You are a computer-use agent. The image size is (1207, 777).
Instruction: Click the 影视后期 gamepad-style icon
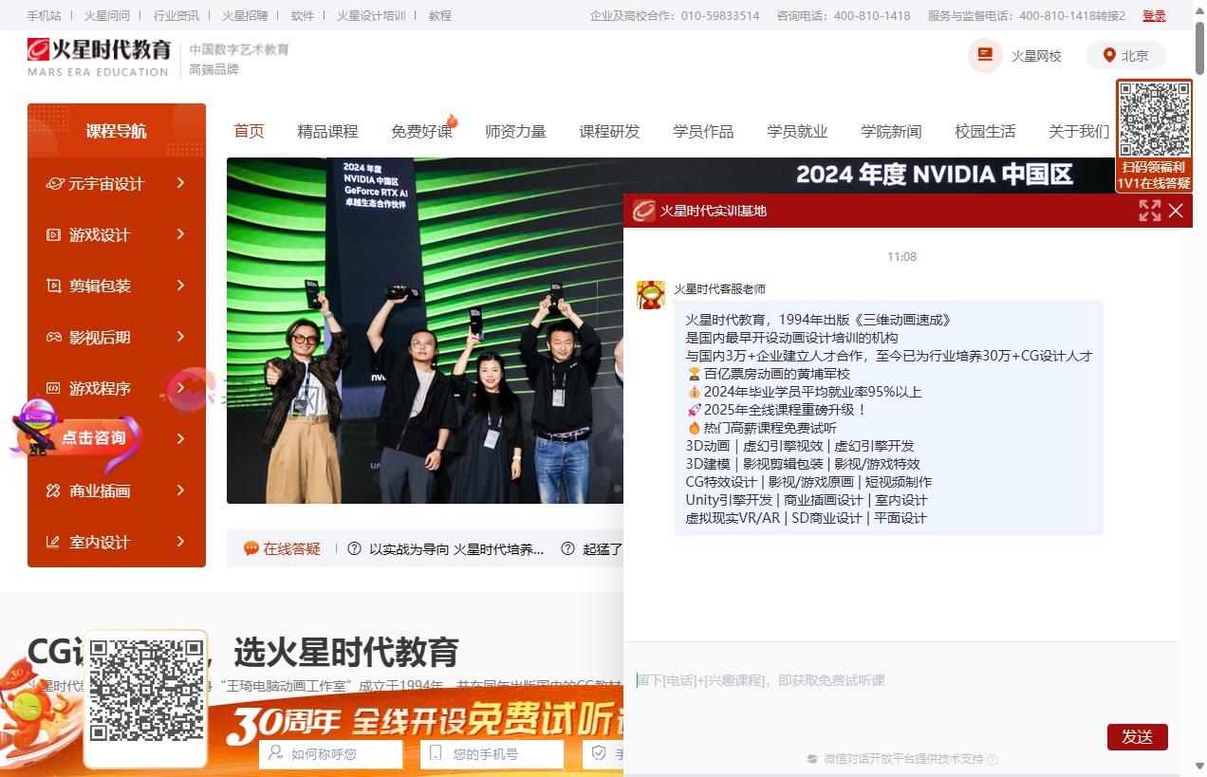[53, 338]
